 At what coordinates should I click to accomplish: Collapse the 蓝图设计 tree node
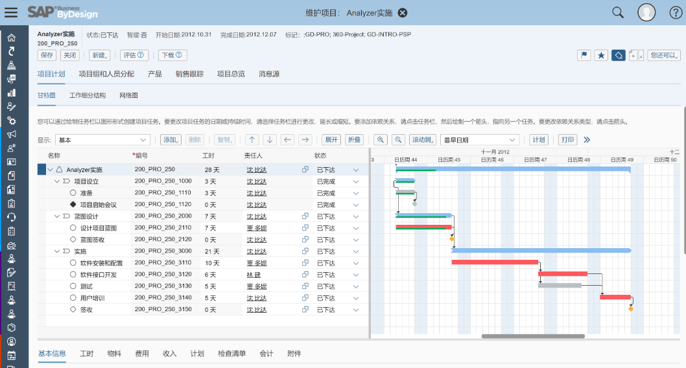pyautogui.click(x=57, y=216)
